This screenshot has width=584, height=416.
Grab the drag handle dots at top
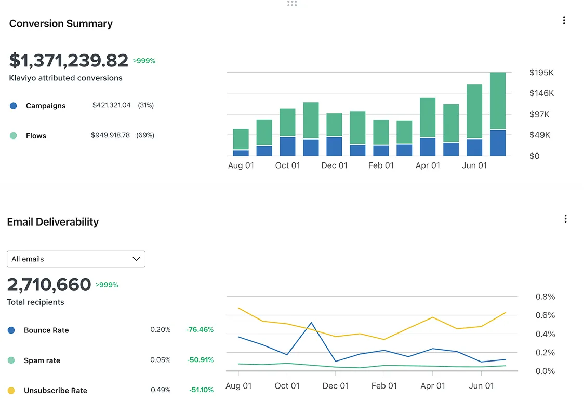click(x=292, y=3)
